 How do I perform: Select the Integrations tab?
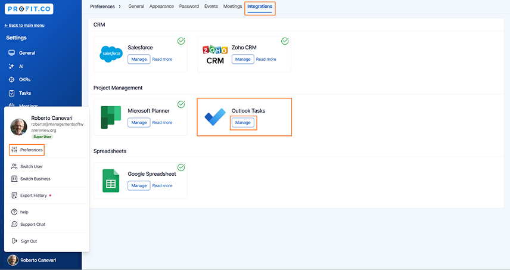260,6
